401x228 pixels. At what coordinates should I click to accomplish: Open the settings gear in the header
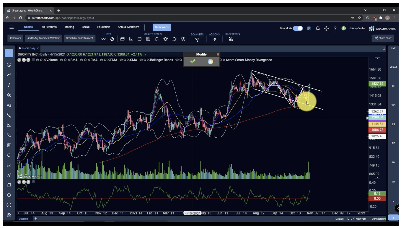327,28
